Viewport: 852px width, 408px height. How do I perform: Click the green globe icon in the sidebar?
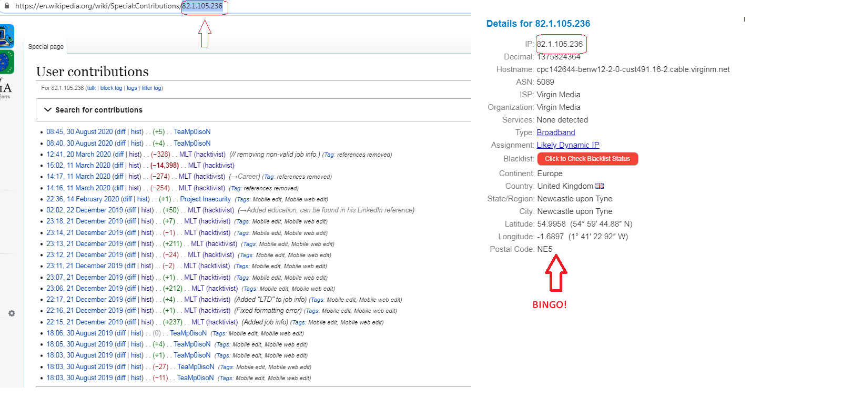[x=6, y=62]
